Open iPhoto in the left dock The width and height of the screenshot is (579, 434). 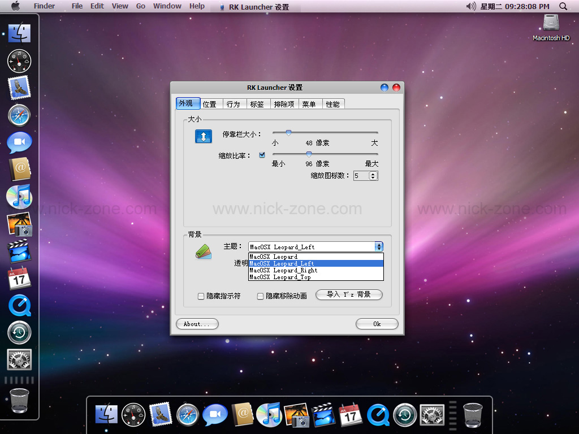(20, 224)
